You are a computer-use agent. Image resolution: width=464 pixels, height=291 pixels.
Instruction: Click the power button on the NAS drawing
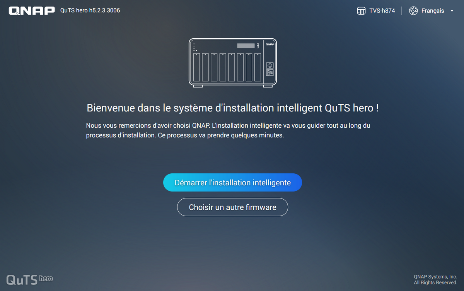270,65
